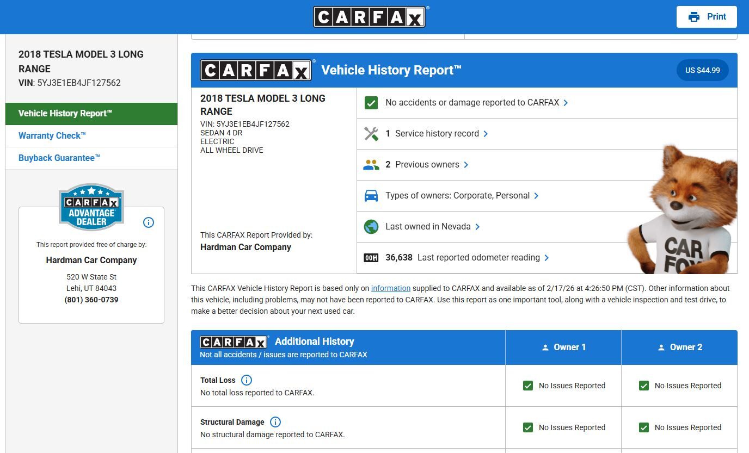Image resolution: width=749 pixels, height=453 pixels.
Task: Click the US $44.99 price badge
Action: coord(702,70)
